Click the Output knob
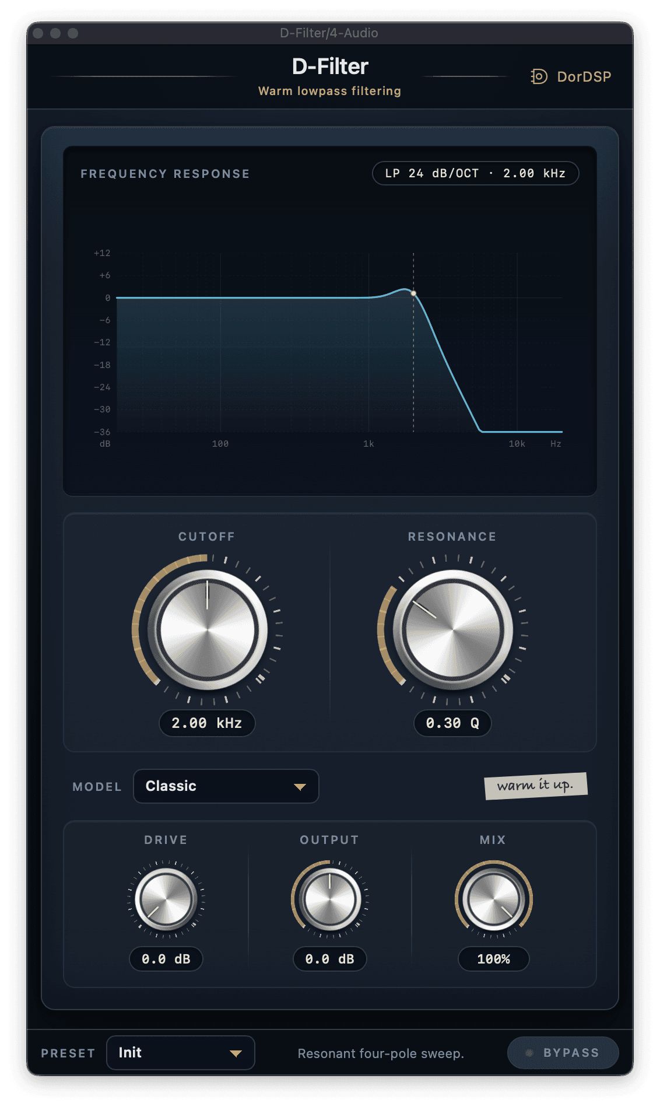This screenshot has height=1107, width=660. point(330,899)
